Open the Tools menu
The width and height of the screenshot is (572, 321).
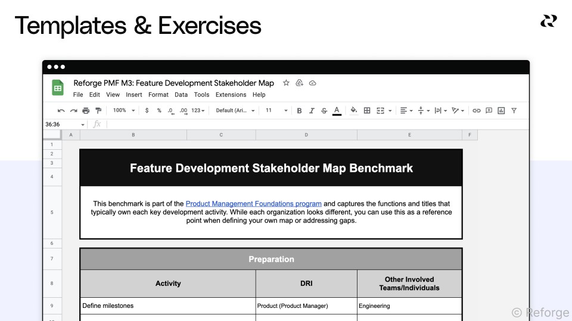[201, 95]
